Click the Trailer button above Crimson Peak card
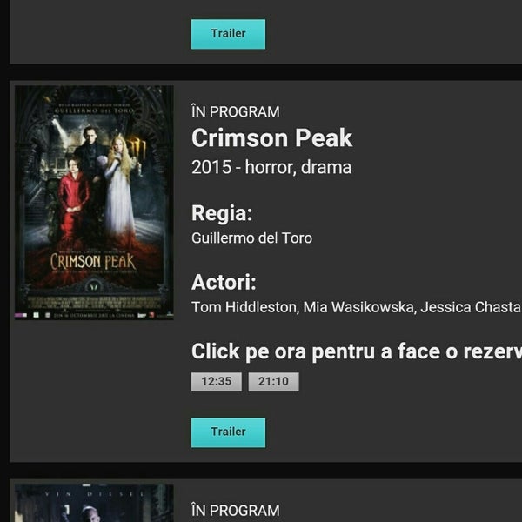The width and height of the screenshot is (522, 522). (228, 34)
